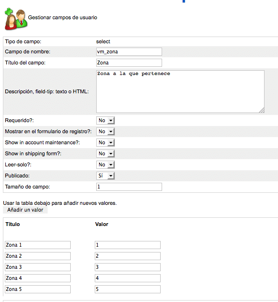Expand the Show in shipping form dropdown
This screenshot has width=278, height=302.
[x=105, y=154]
